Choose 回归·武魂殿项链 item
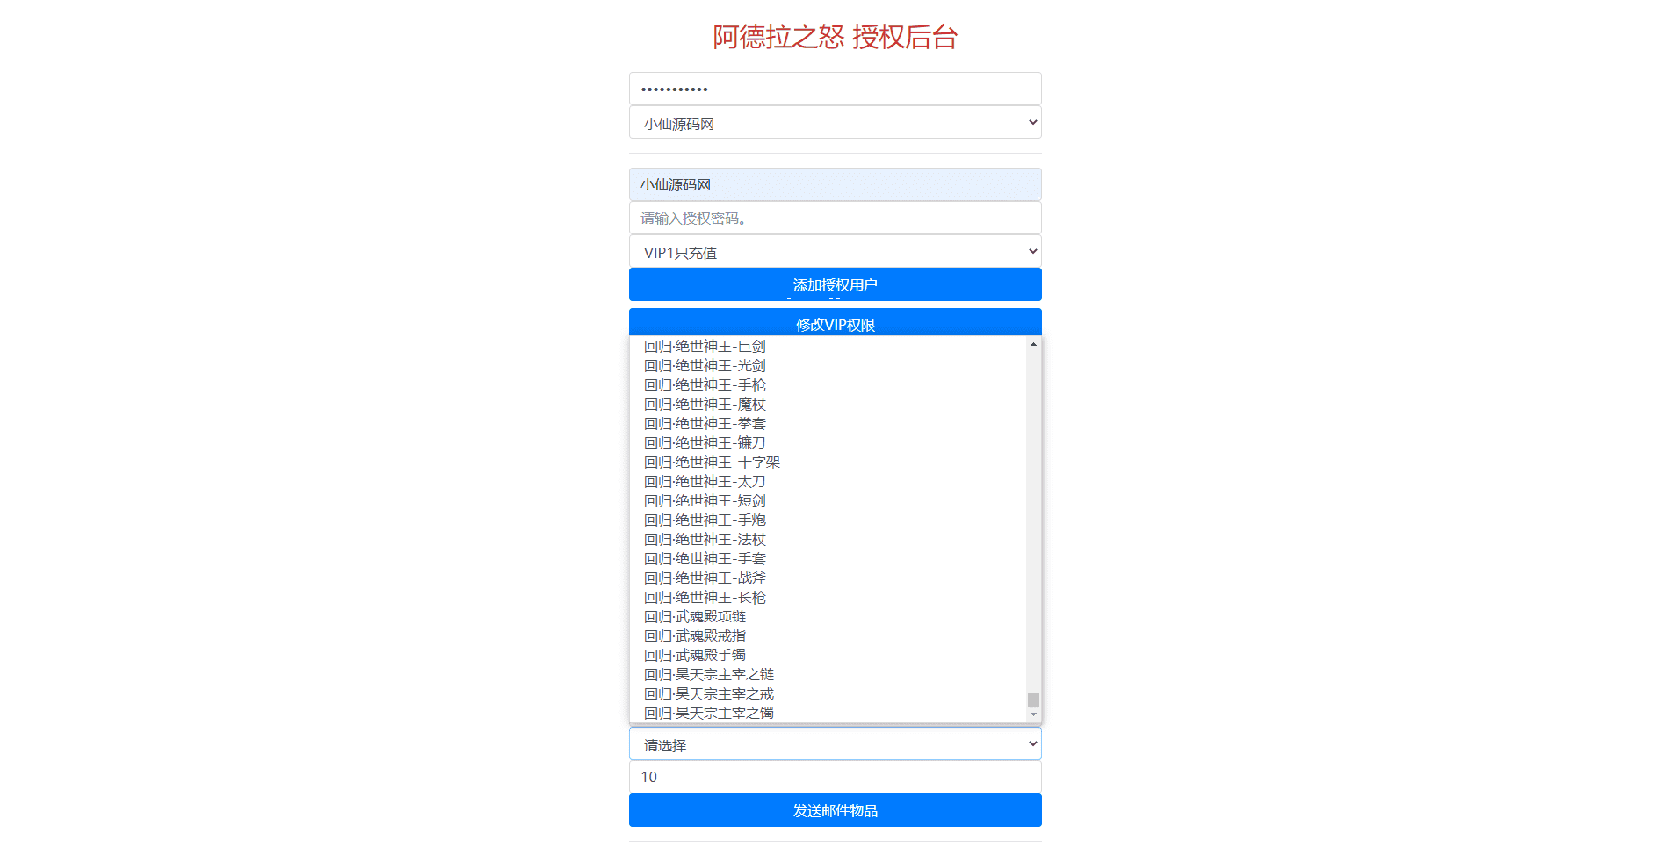This screenshot has width=1664, height=847. pyautogui.click(x=828, y=617)
